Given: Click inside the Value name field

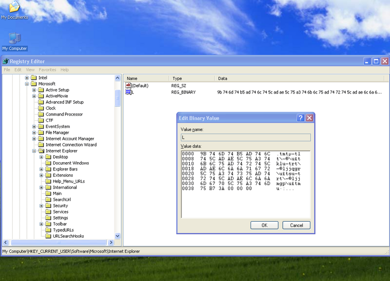Looking at the screenshot, I should [x=246, y=137].
